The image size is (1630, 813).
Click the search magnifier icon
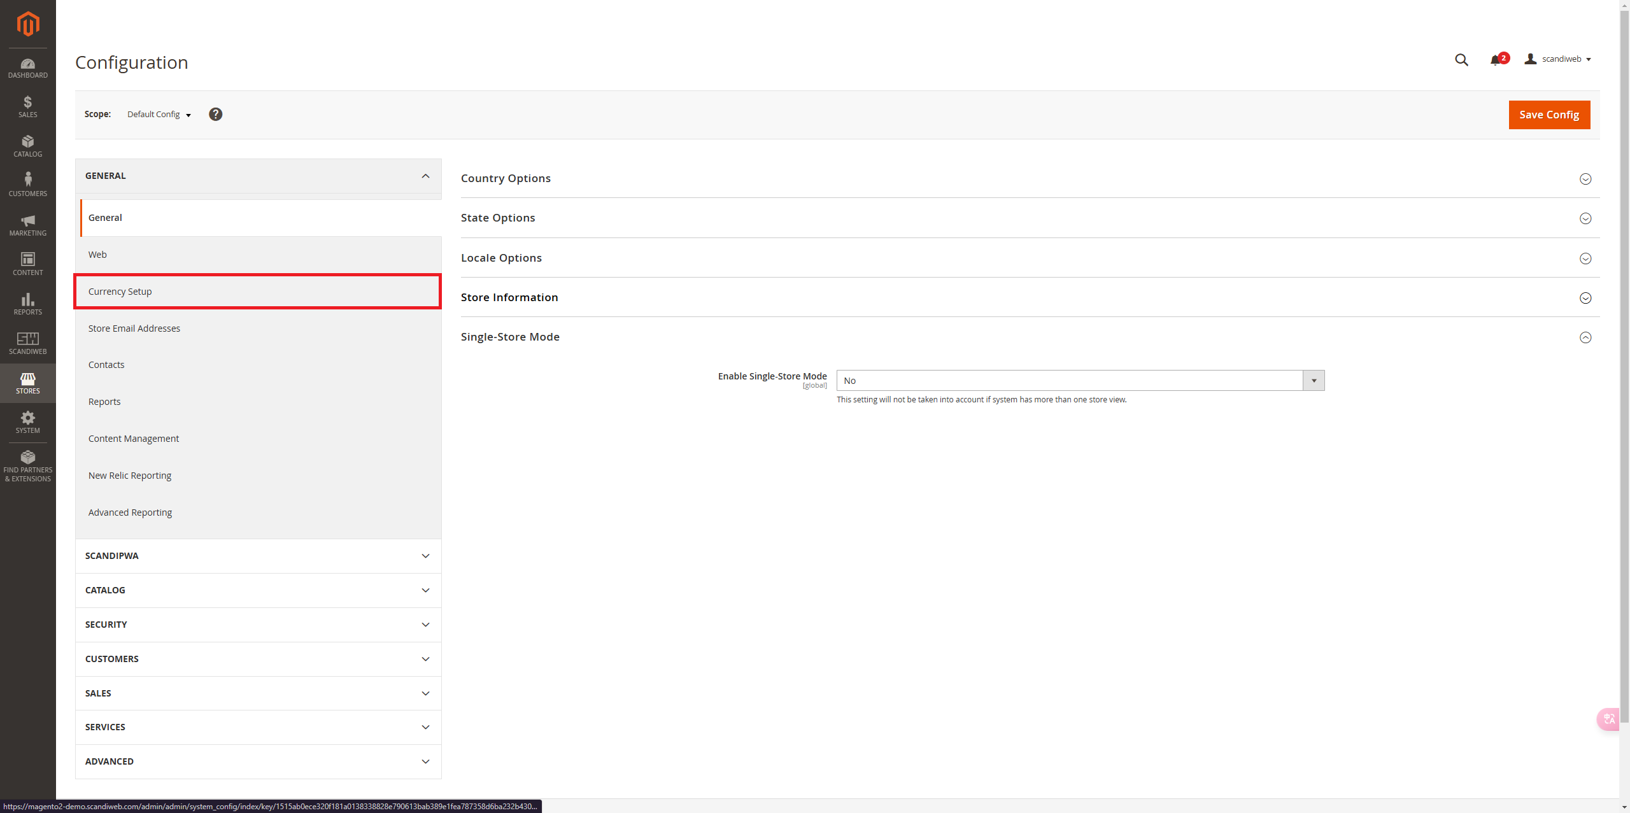click(1461, 60)
